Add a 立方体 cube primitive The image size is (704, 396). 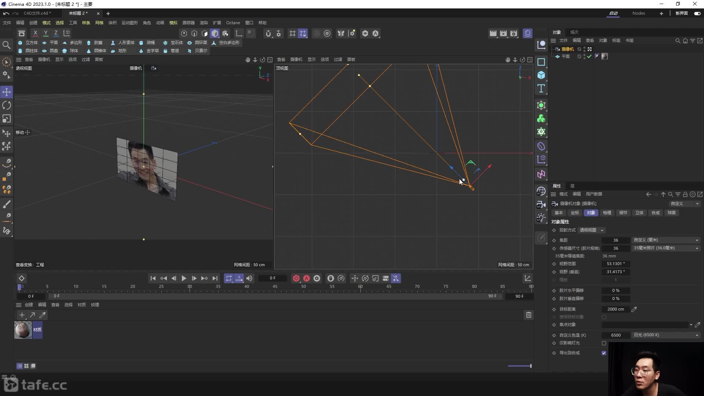coord(28,43)
